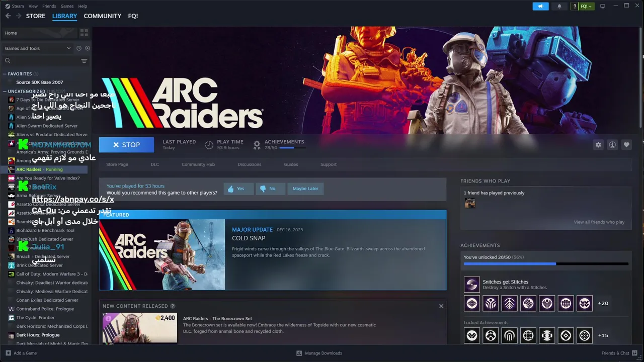Open Cold Snap featured update image
The width and height of the screenshot is (644, 362).
click(x=162, y=254)
